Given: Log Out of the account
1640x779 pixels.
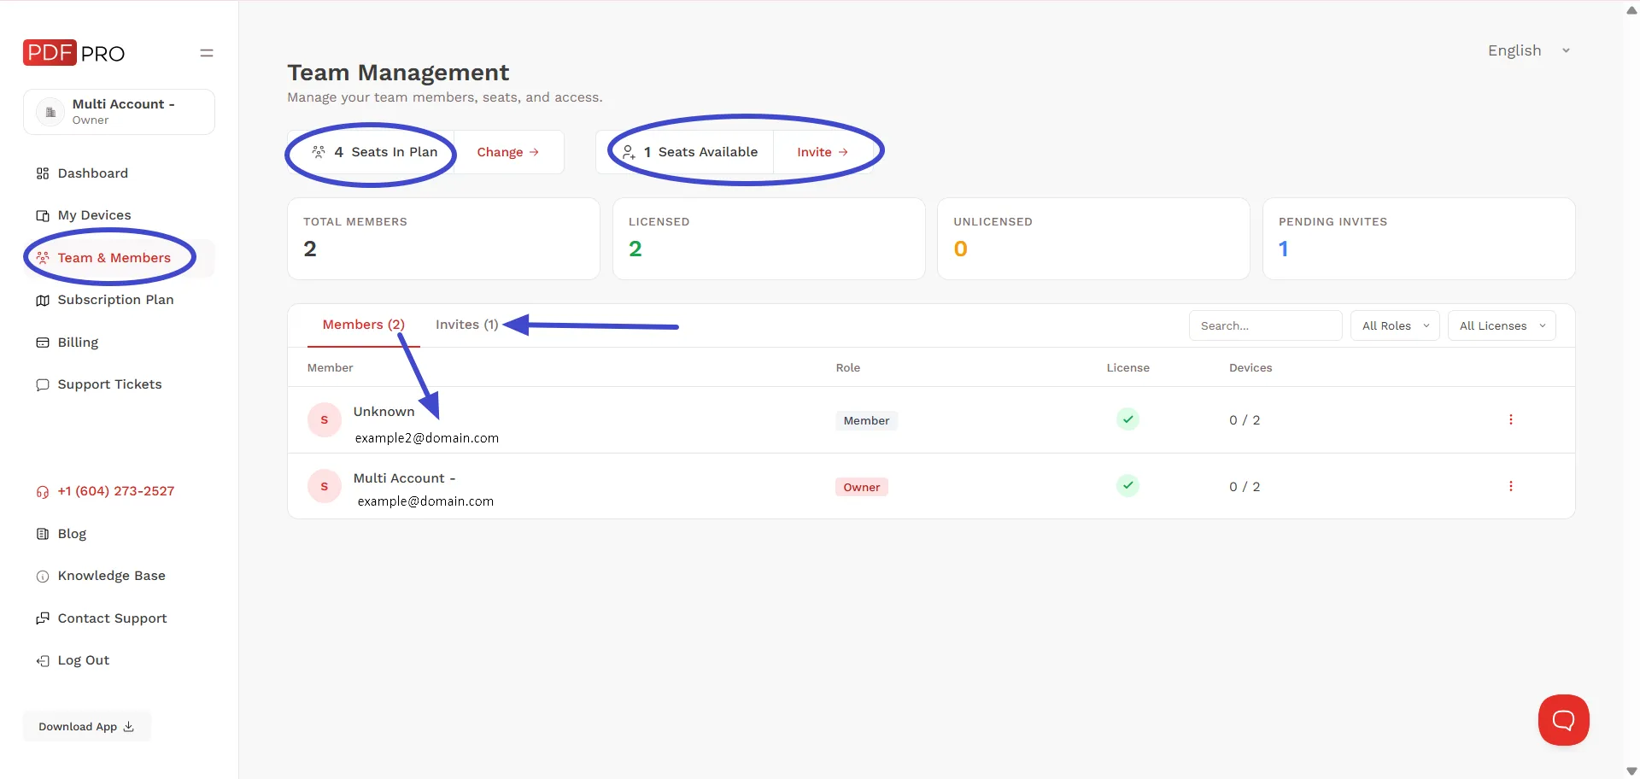Looking at the screenshot, I should pos(73,660).
